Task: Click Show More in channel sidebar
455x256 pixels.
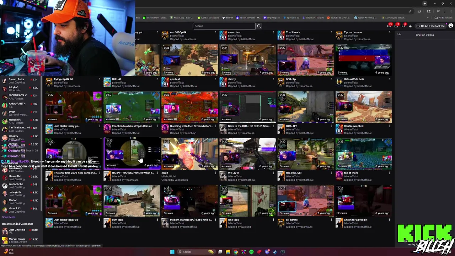Action: click(x=9, y=217)
